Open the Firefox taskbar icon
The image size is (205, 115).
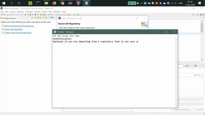click(x=54, y=3)
